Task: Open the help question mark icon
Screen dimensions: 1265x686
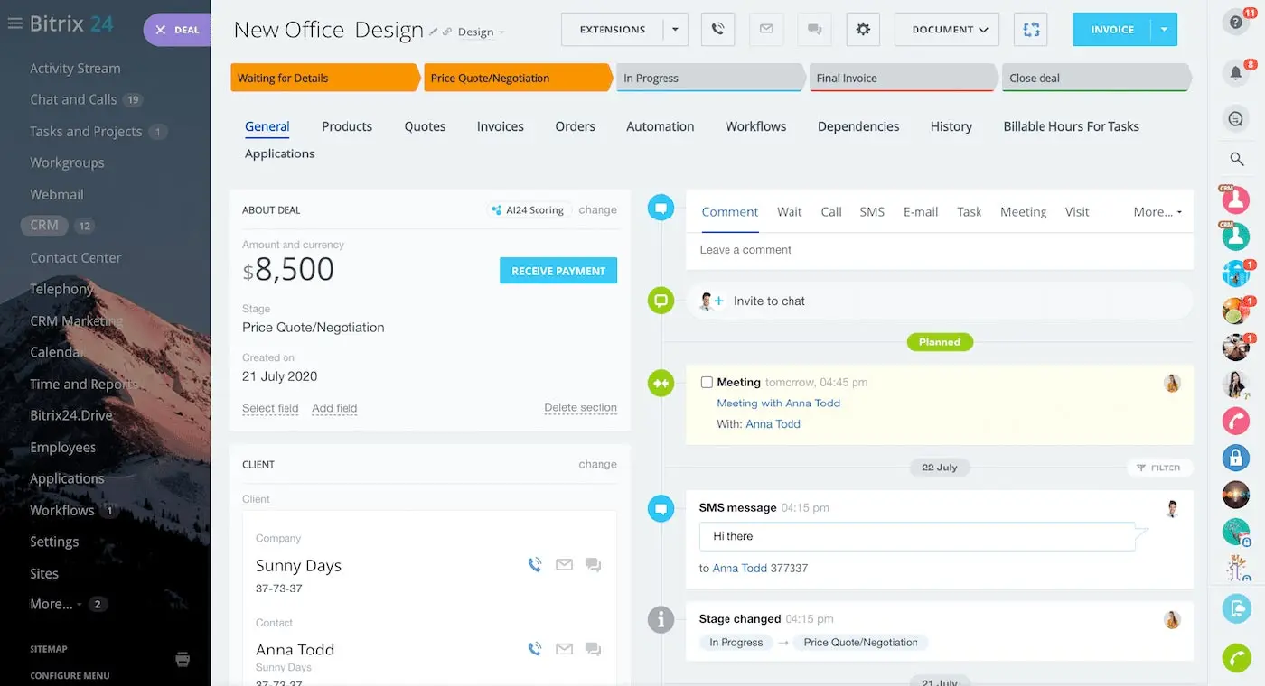Action: (1235, 23)
